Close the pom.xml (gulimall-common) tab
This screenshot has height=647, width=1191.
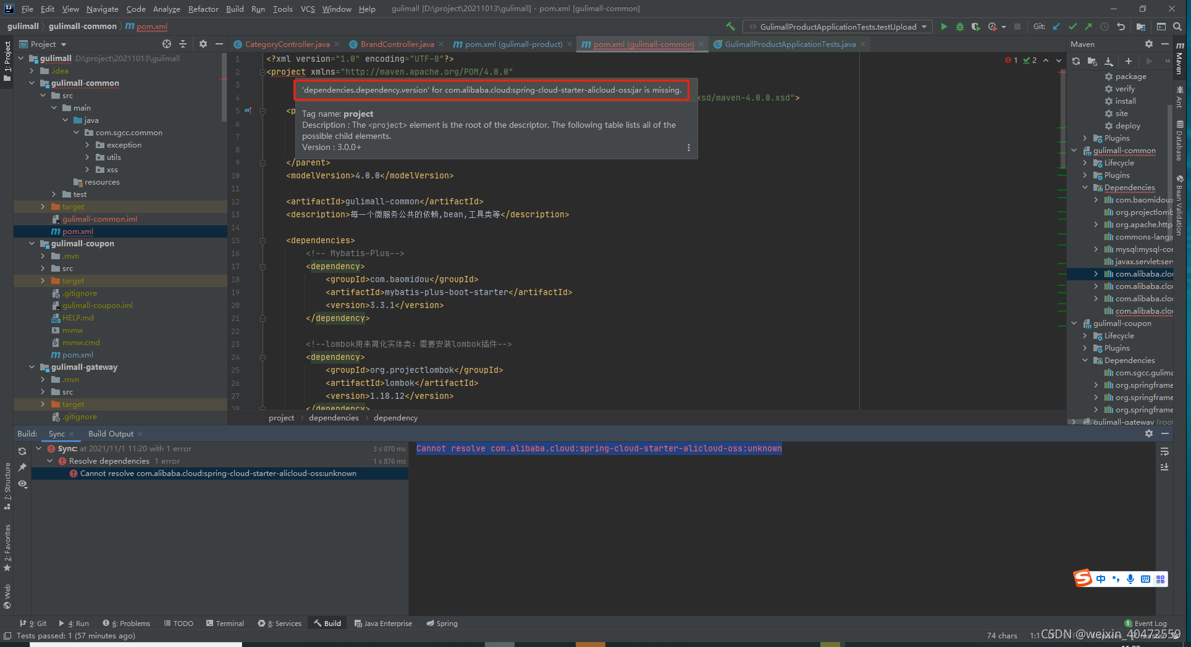pyautogui.click(x=701, y=44)
